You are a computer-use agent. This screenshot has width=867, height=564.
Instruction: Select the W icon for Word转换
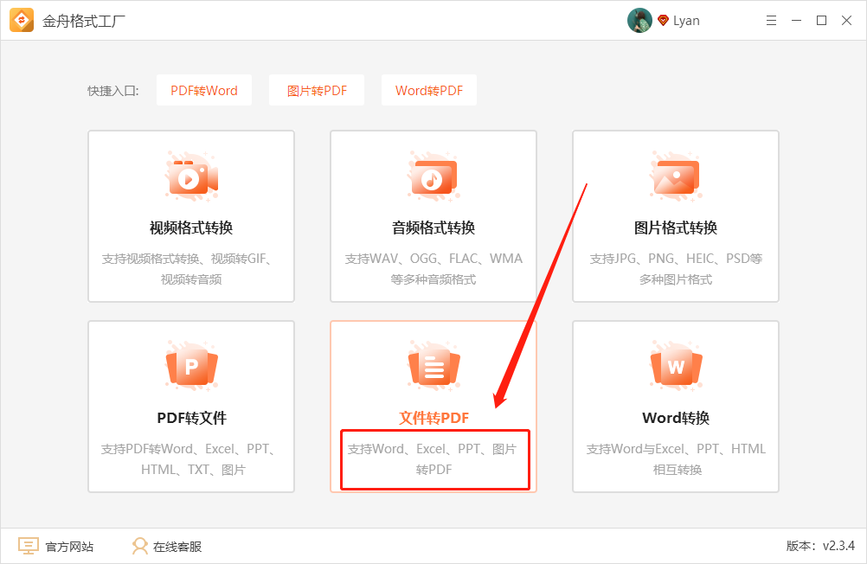point(675,366)
